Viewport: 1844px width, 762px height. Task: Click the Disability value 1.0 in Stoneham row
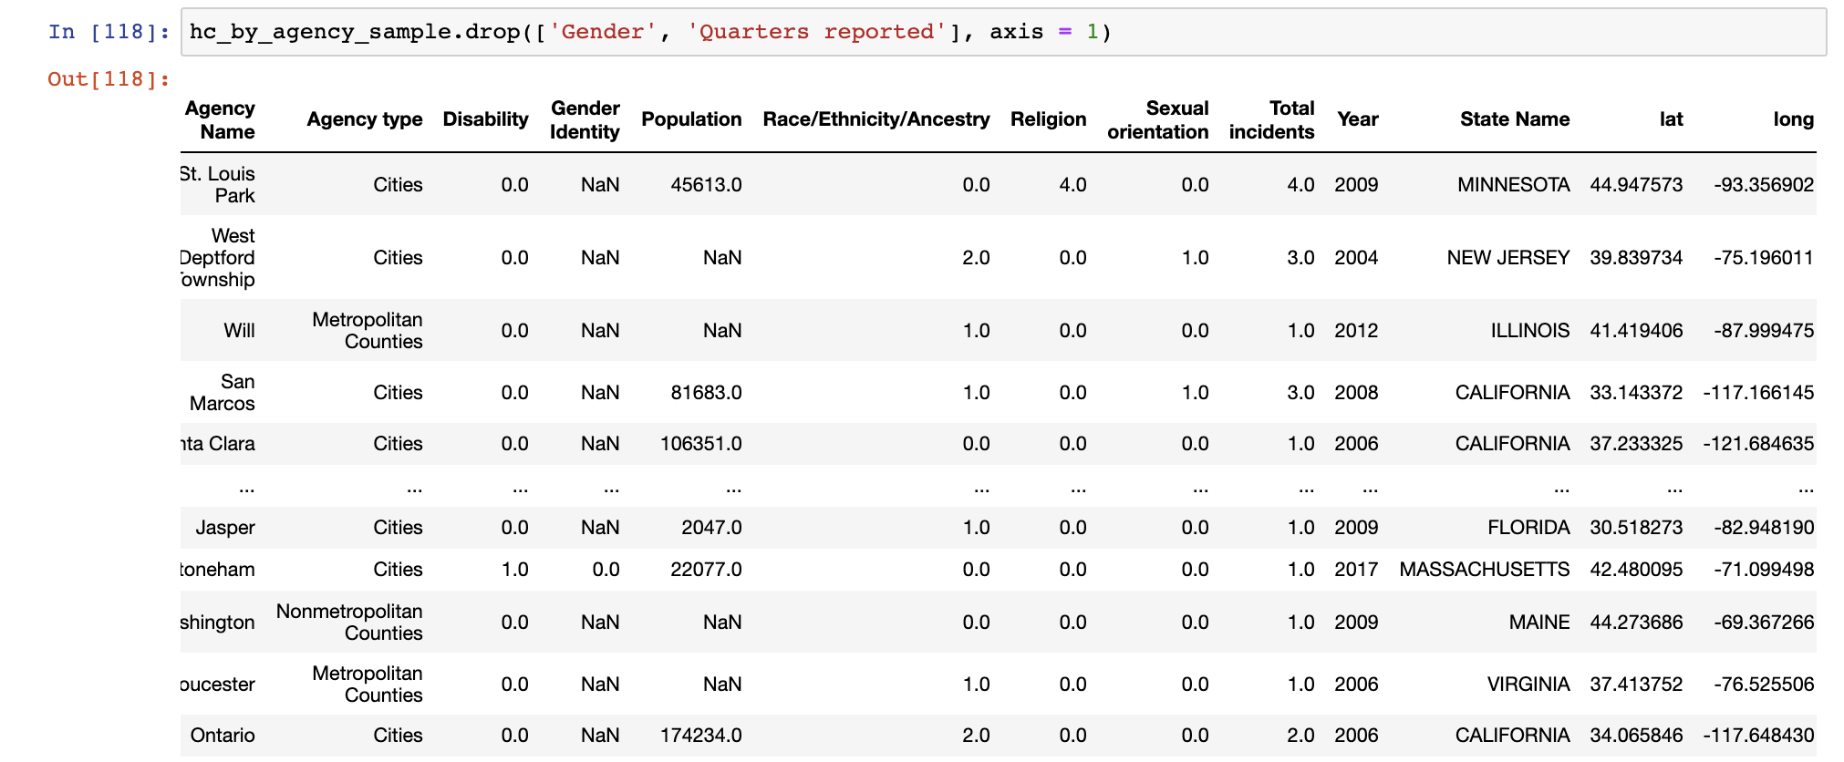click(514, 570)
